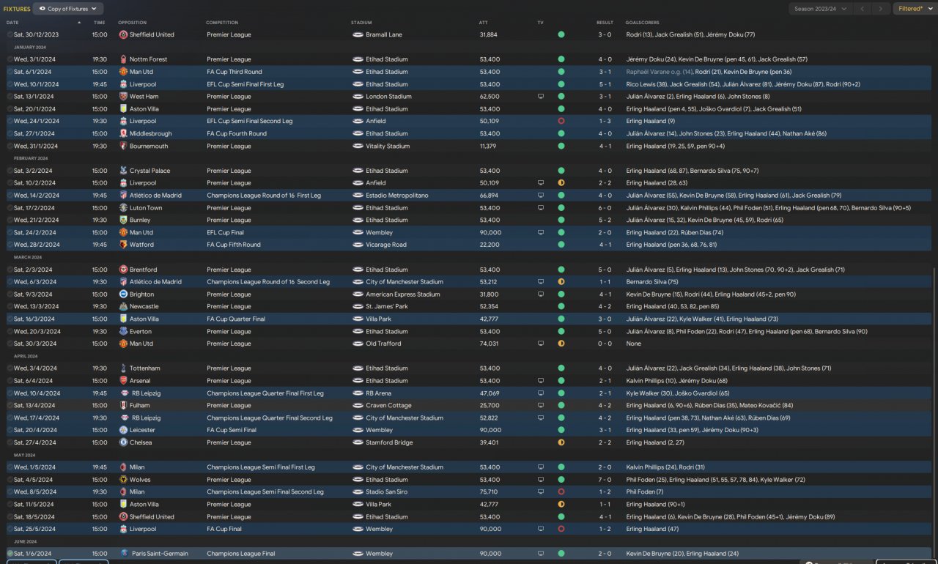Click the Crystal Palace club badge
This screenshot has height=564, width=938.
[123, 171]
